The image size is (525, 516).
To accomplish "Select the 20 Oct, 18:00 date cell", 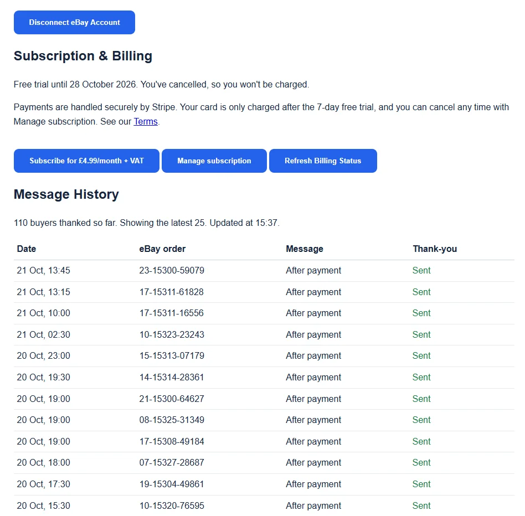I will [x=44, y=462].
